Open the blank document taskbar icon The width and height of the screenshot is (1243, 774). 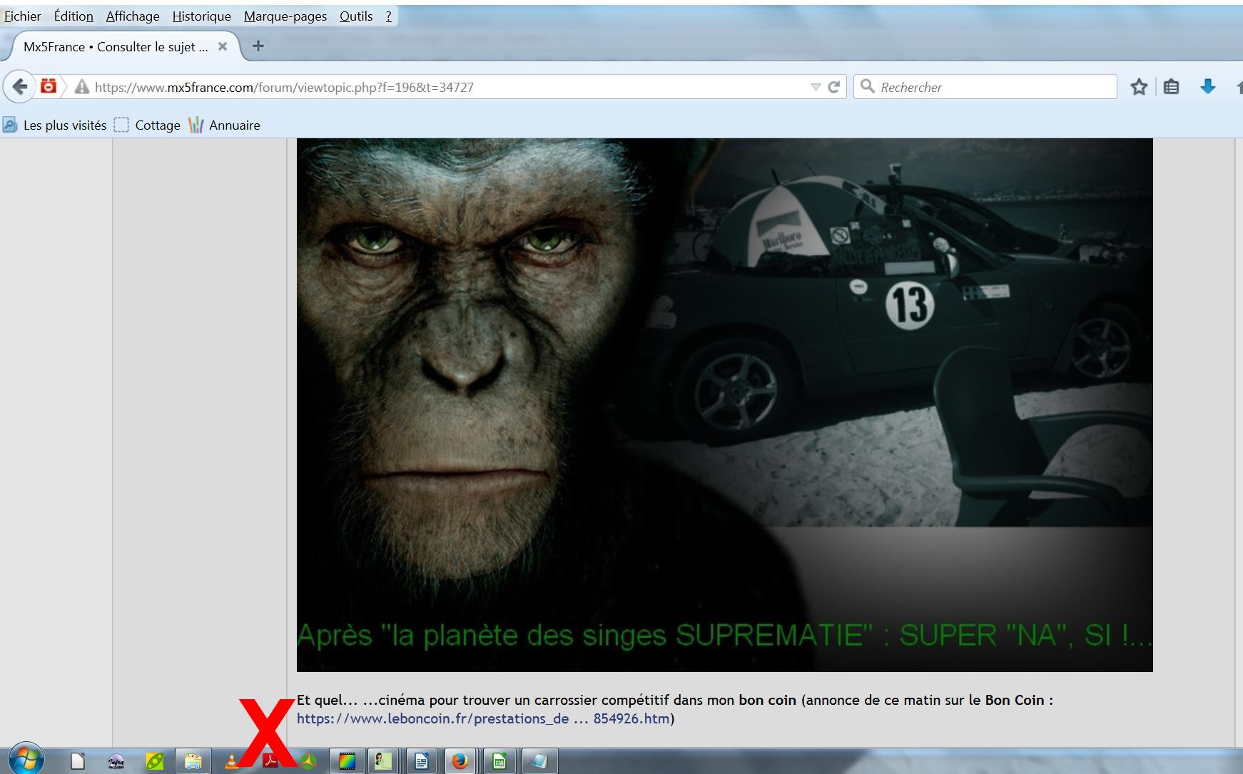(77, 762)
